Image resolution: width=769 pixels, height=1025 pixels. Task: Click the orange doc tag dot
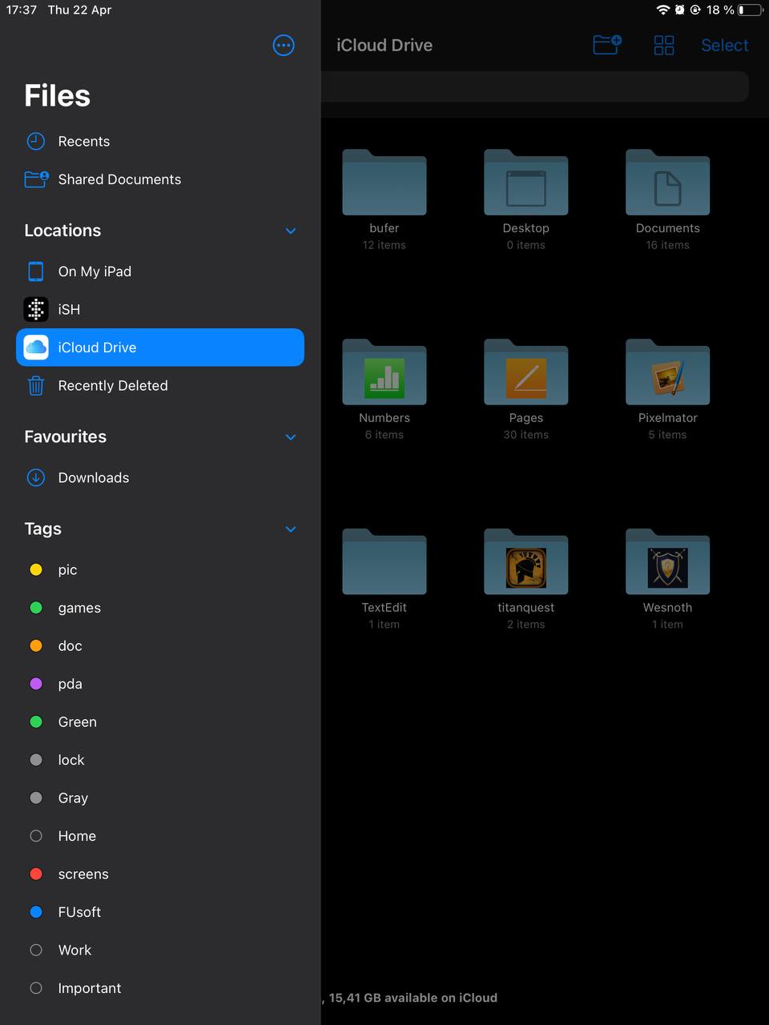(36, 646)
